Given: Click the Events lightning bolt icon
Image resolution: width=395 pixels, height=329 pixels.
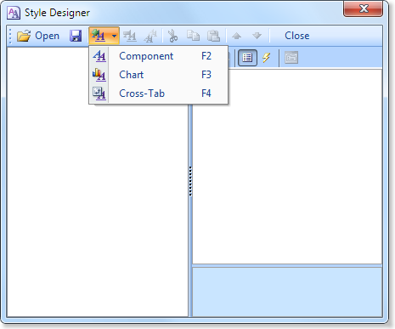Looking at the screenshot, I should pyautogui.click(x=266, y=58).
